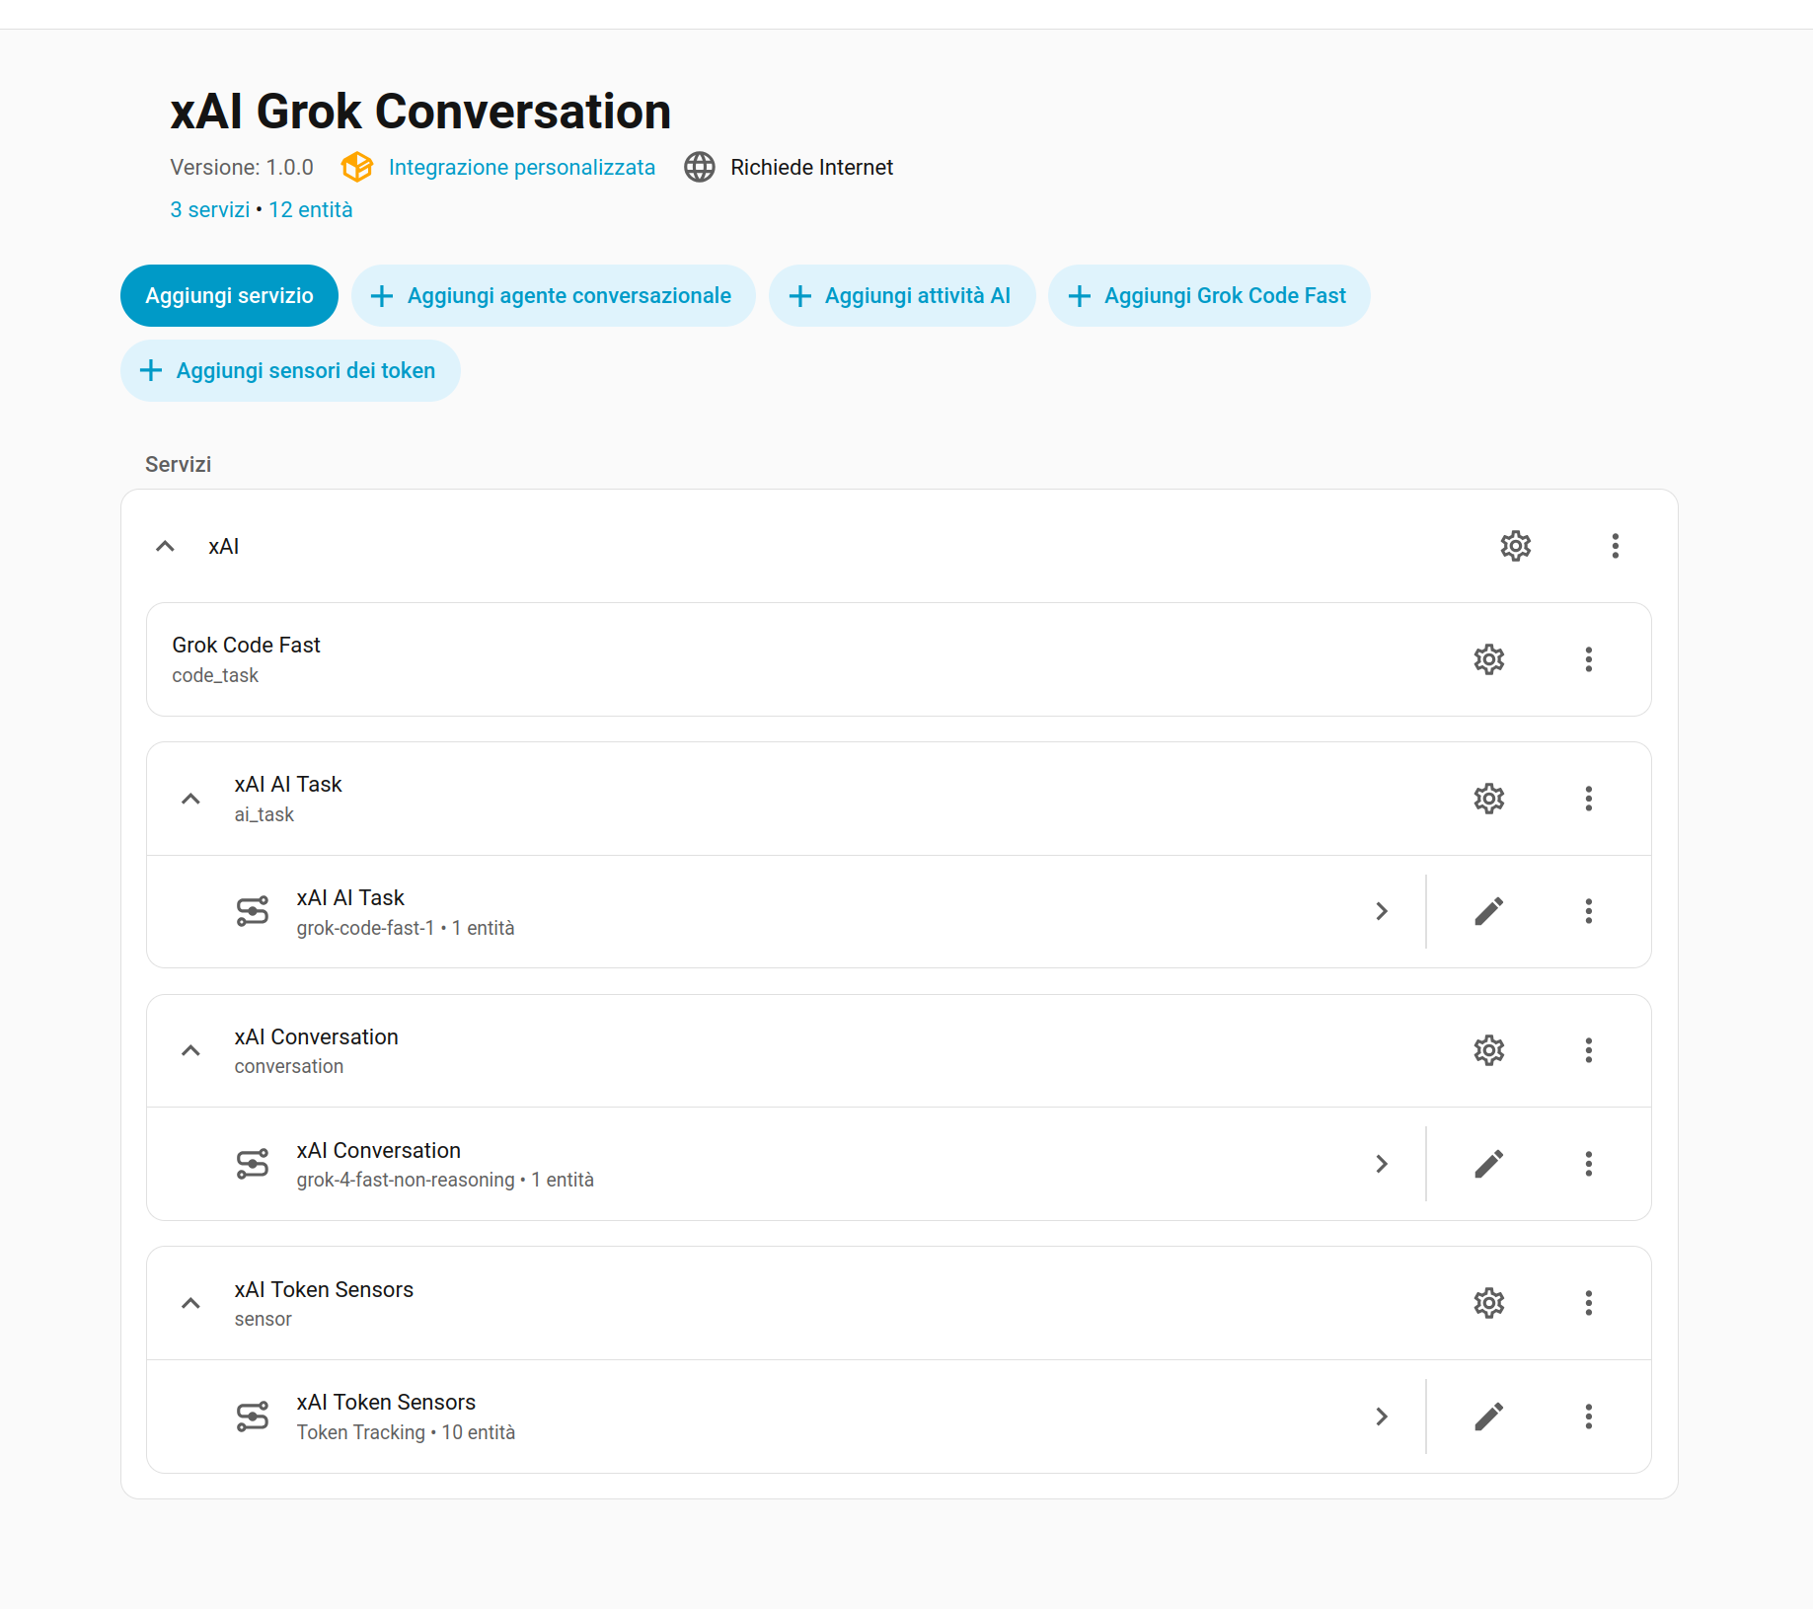1813x1609 pixels.
Task: Click the device icon beside xAI Token Sensors
Action: coord(254,1417)
